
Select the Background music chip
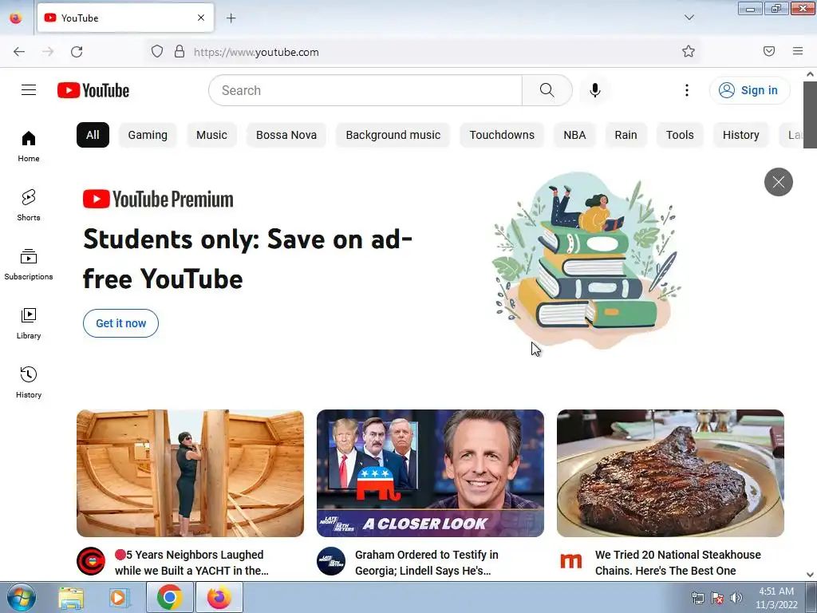pos(393,135)
